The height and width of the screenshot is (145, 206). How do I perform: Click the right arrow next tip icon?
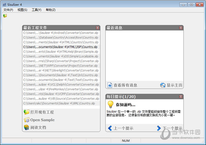point(159,128)
